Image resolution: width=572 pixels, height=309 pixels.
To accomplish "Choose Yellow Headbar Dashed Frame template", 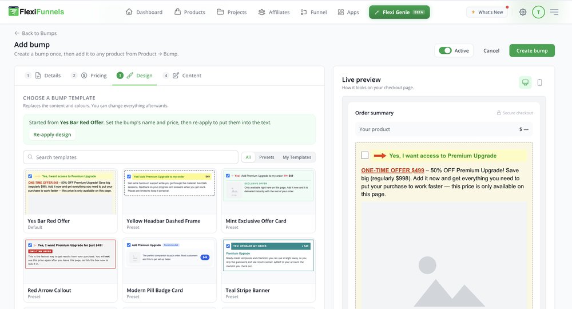I will pyautogui.click(x=169, y=201).
